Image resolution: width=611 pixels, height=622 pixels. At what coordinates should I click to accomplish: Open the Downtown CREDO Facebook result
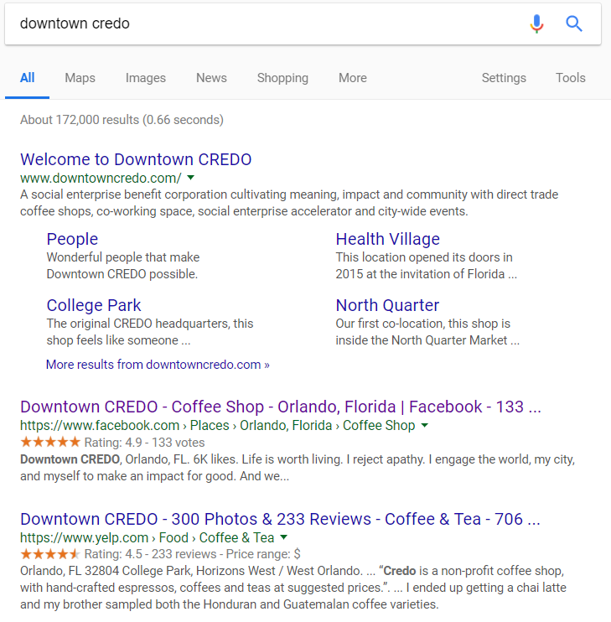coord(281,407)
